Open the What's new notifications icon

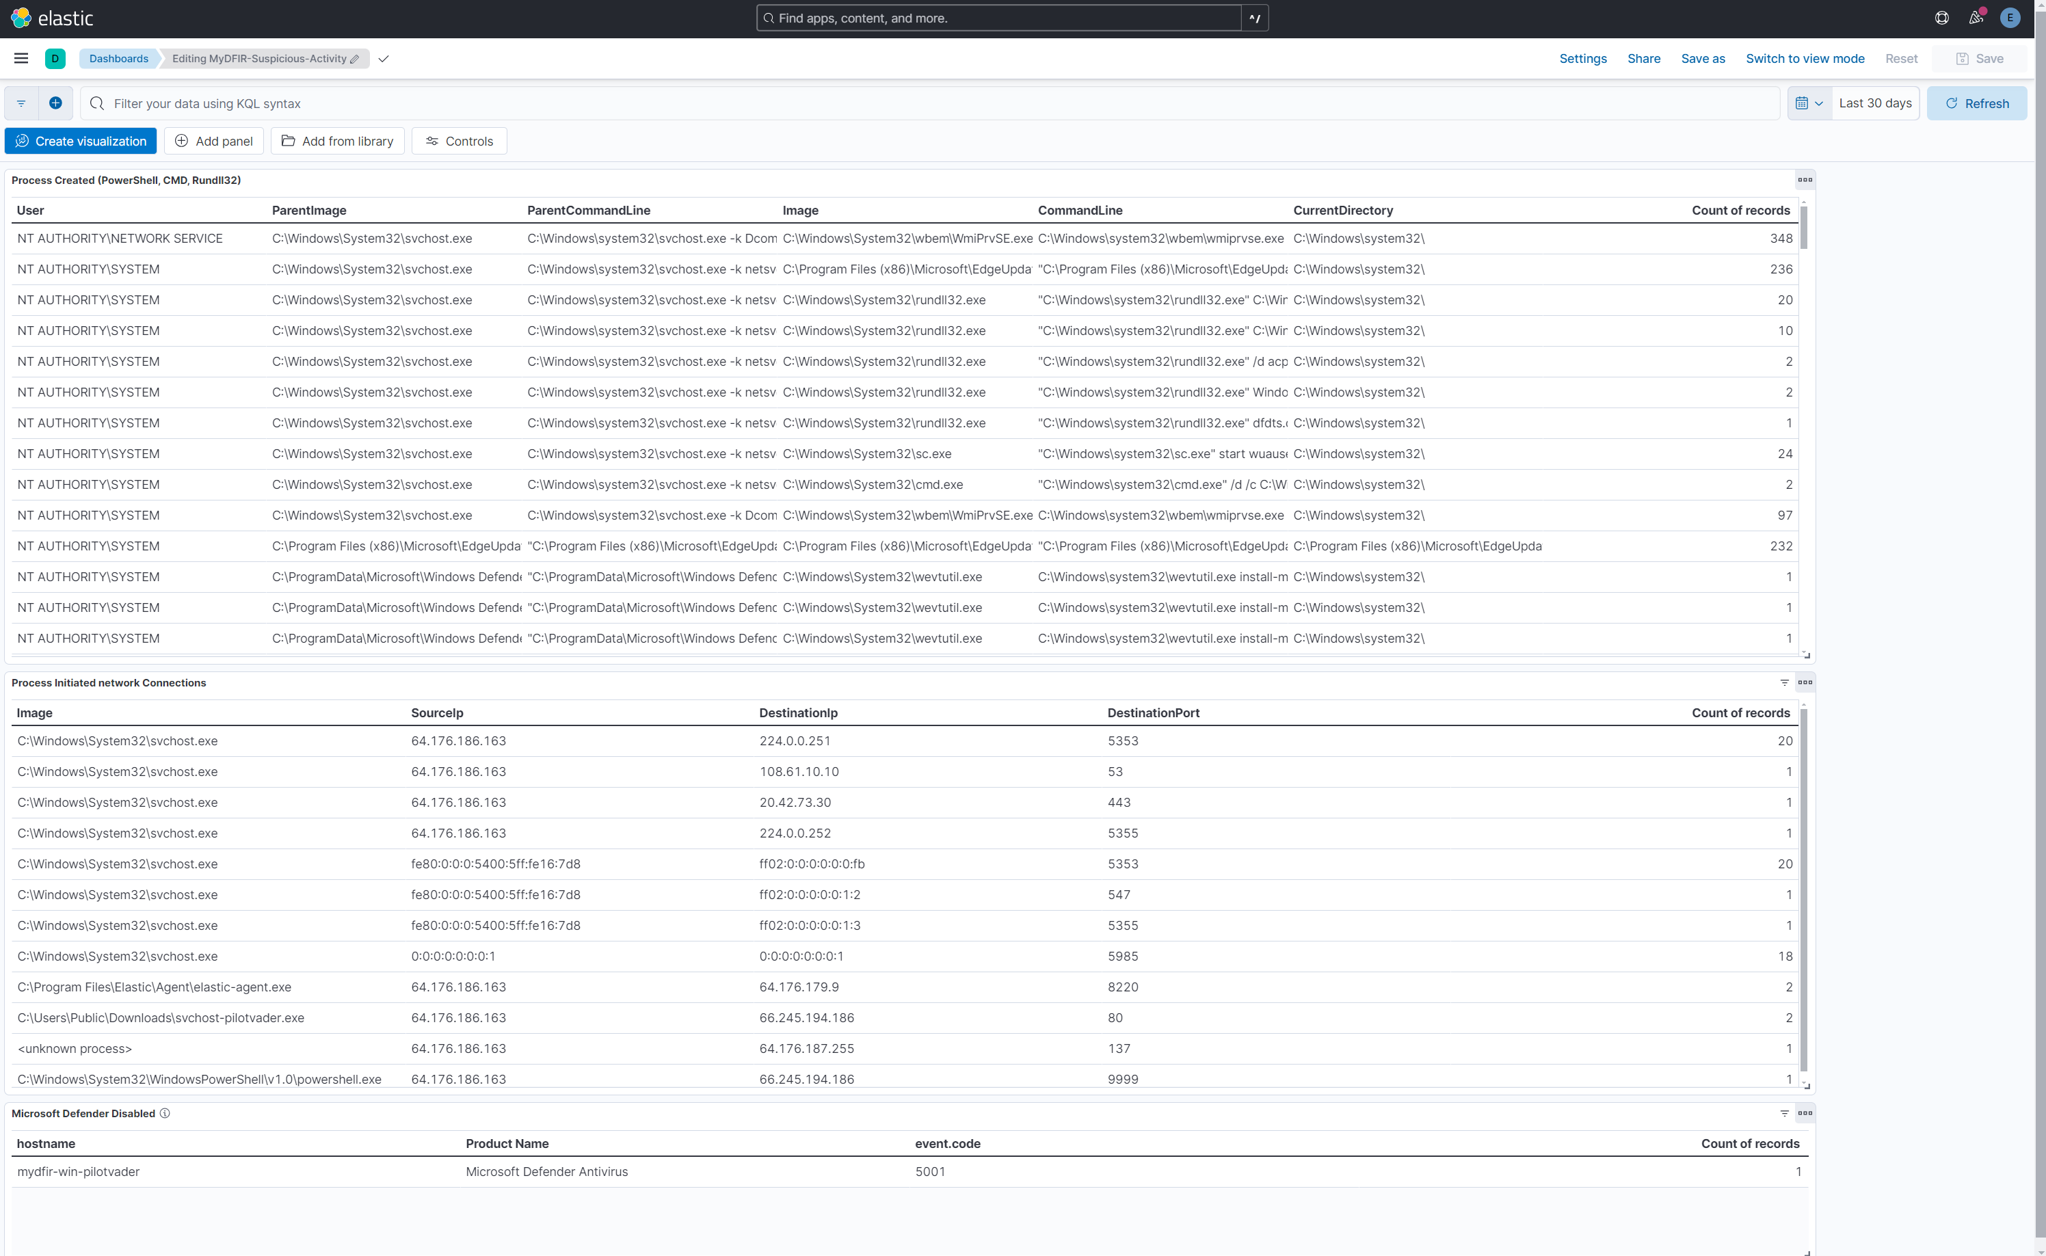(1976, 18)
